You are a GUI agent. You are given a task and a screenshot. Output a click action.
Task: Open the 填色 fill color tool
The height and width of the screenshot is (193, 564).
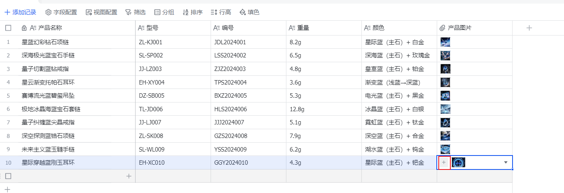tap(242, 12)
